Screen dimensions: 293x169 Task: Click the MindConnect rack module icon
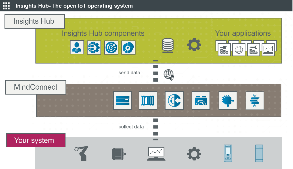tap(148, 100)
